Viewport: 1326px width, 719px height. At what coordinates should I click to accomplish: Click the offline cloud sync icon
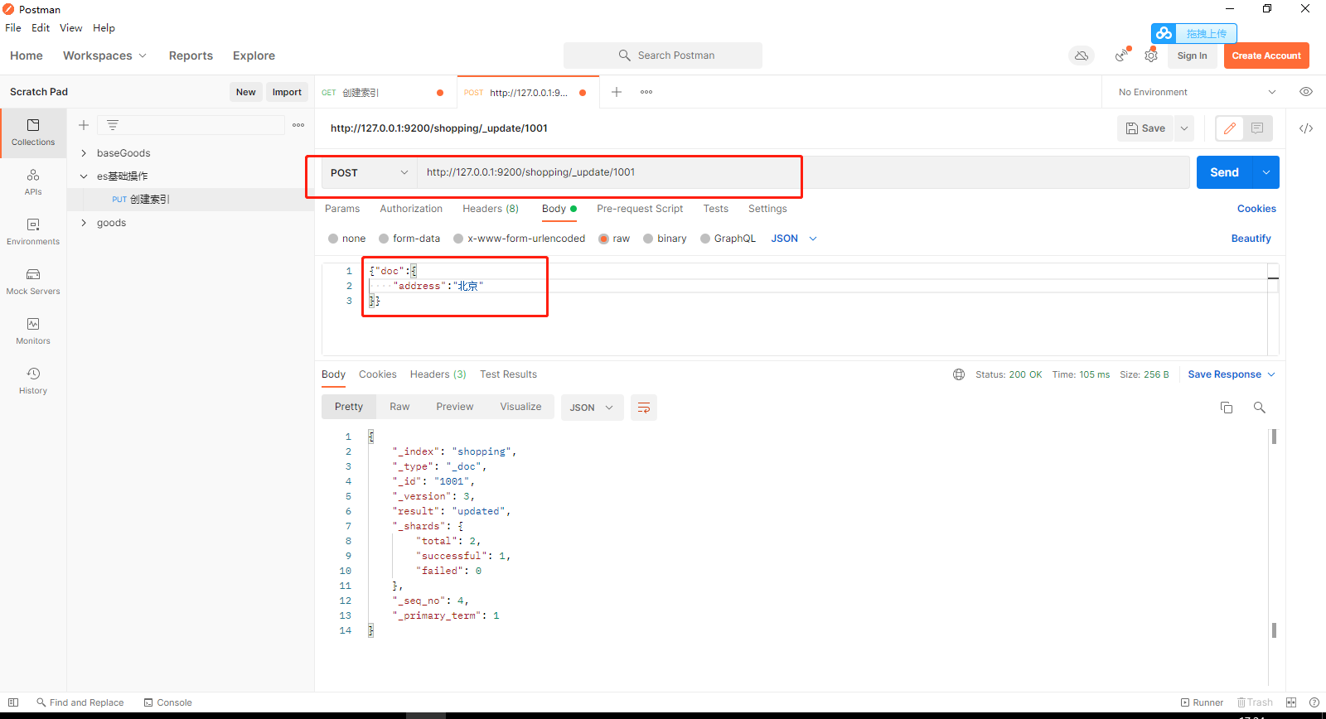click(x=1082, y=55)
